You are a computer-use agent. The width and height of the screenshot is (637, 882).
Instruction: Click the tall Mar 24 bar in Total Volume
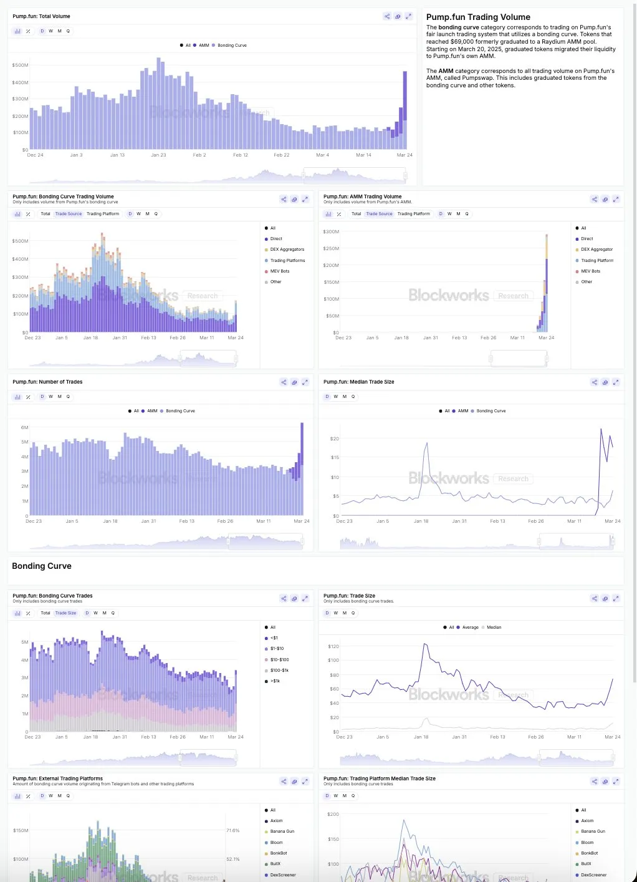(x=405, y=110)
